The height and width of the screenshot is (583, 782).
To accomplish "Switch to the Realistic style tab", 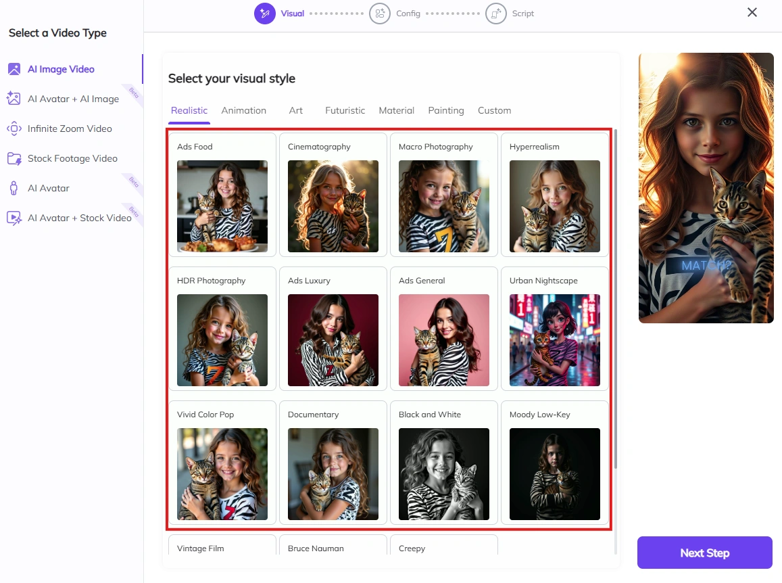I will pos(189,110).
